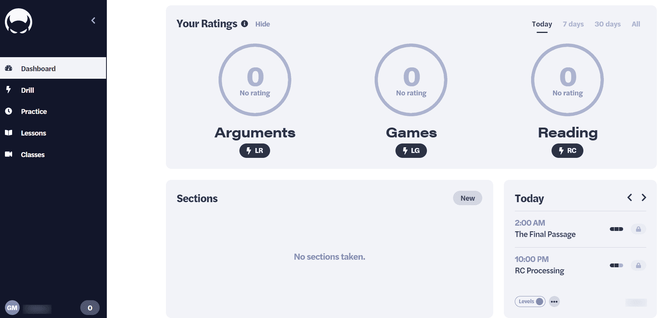
Task: Start an LG drill under Games
Action: (411, 151)
